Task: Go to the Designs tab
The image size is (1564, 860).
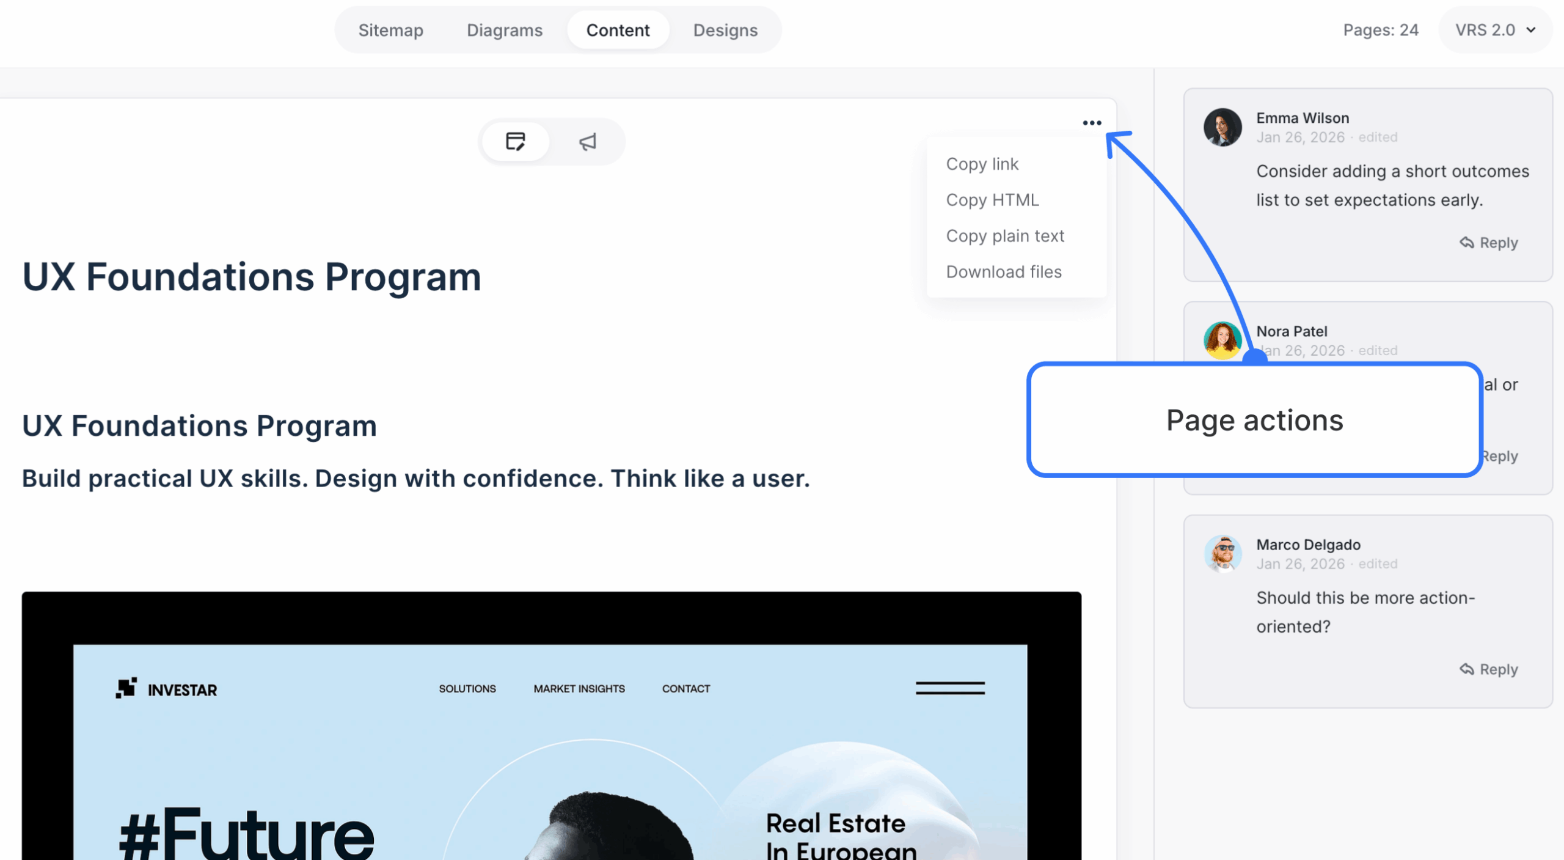Action: tap(725, 30)
